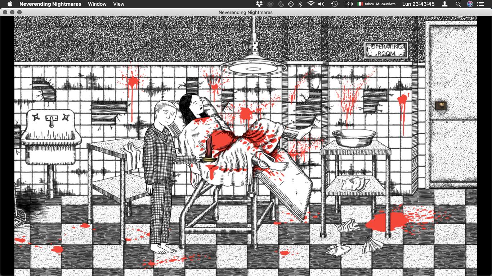Open the Apple menu
Screen dimensions: 492x276
click(x=10, y=4)
